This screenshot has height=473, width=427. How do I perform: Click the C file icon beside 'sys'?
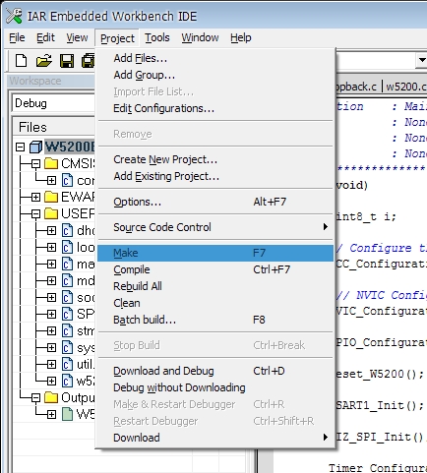coord(67,347)
